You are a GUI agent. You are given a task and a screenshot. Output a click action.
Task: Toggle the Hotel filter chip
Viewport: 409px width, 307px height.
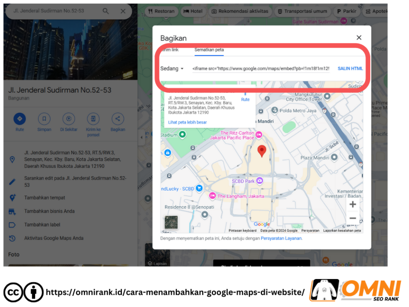point(192,11)
